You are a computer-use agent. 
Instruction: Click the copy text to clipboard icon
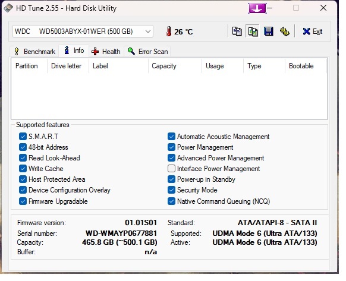(237, 31)
